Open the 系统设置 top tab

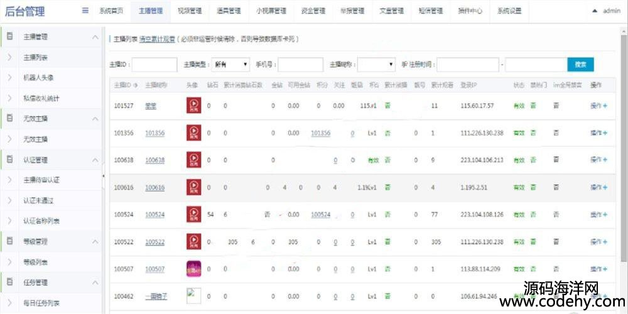tap(509, 11)
